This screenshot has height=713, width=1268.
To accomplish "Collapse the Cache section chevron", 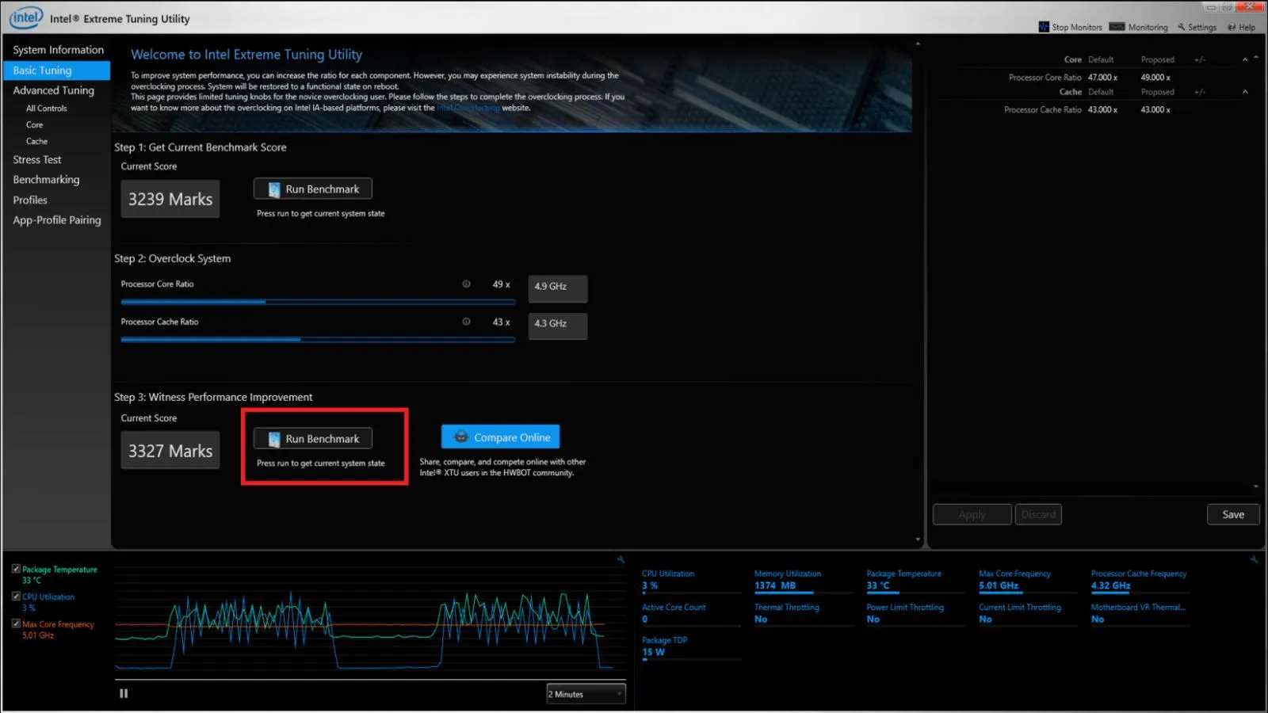I will pos(1245,92).
